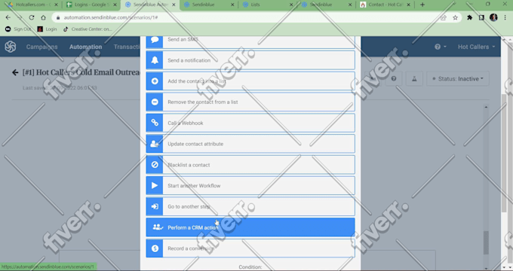The height and width of the screenshot is (271, 513).
Task: Close the Lists browser tab
Action: click(x=291, y=5)
